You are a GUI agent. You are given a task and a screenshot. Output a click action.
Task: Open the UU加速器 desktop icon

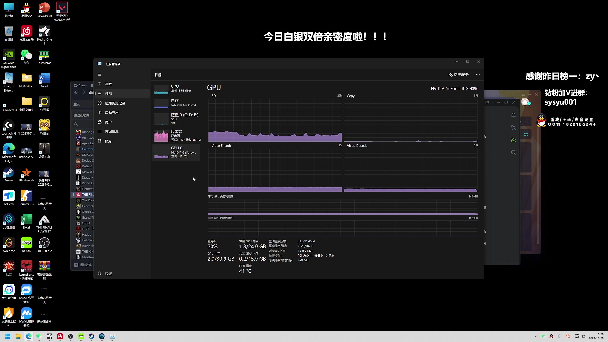click(9, 221)
